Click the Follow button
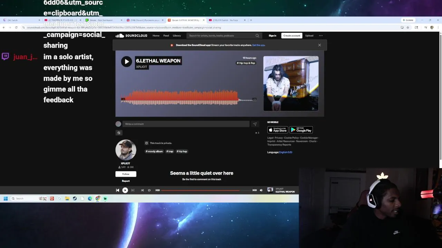Viewport: 442px width, 248px height. point(126,174)
